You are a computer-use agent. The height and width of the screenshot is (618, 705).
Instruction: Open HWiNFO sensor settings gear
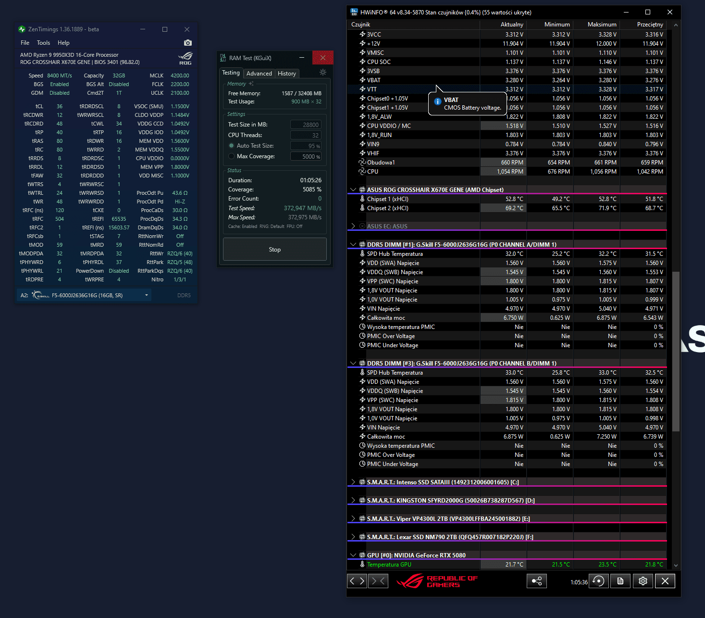pyautogui.click(x=643, y=581)
